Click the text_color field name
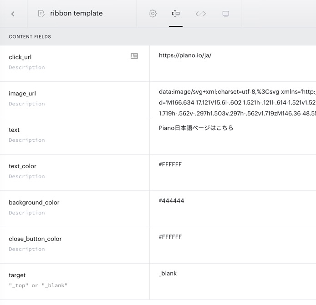Viewport: 316px width, 305px height. coord(22,166)
